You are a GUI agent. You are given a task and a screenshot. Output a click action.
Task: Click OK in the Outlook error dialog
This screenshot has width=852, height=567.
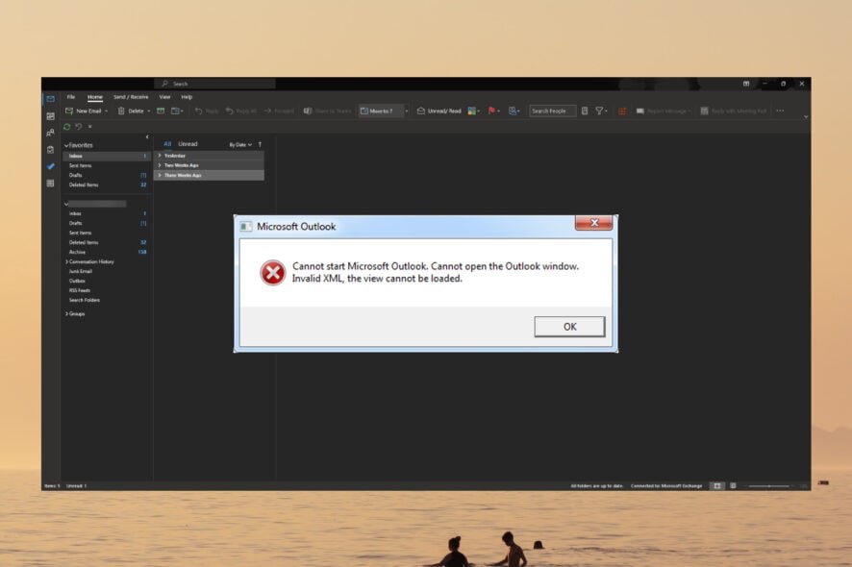569,327
